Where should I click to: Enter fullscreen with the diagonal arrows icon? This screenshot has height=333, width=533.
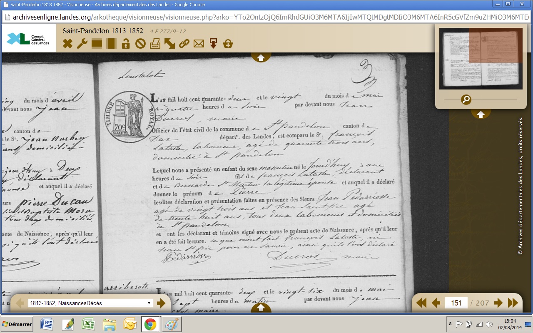point(169,43)
